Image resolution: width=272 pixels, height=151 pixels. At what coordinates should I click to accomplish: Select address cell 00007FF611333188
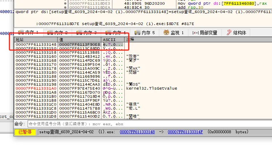coord(36,76)
